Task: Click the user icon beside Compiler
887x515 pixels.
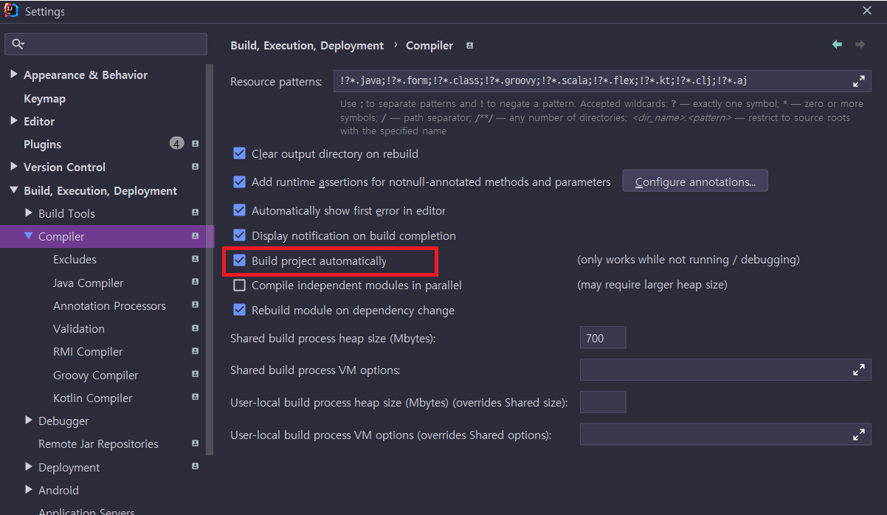Action: [195, 235]
